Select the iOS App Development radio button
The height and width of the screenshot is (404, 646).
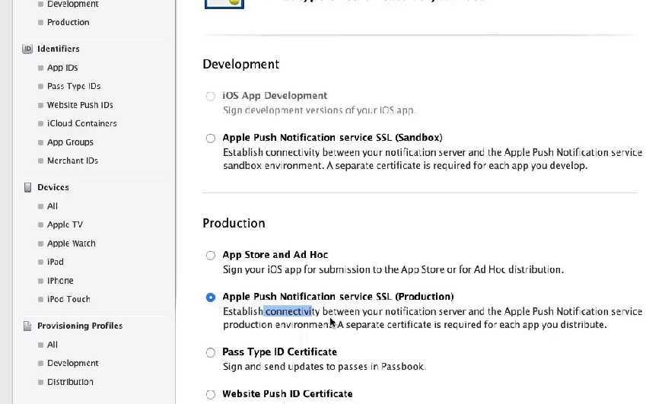211,97
